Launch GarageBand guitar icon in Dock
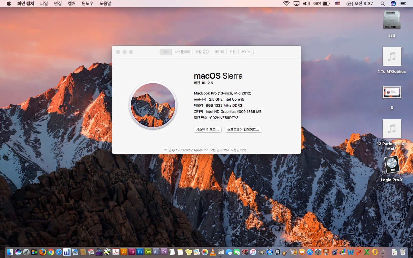This screenshot has height=258, width=413. [285, 252]
